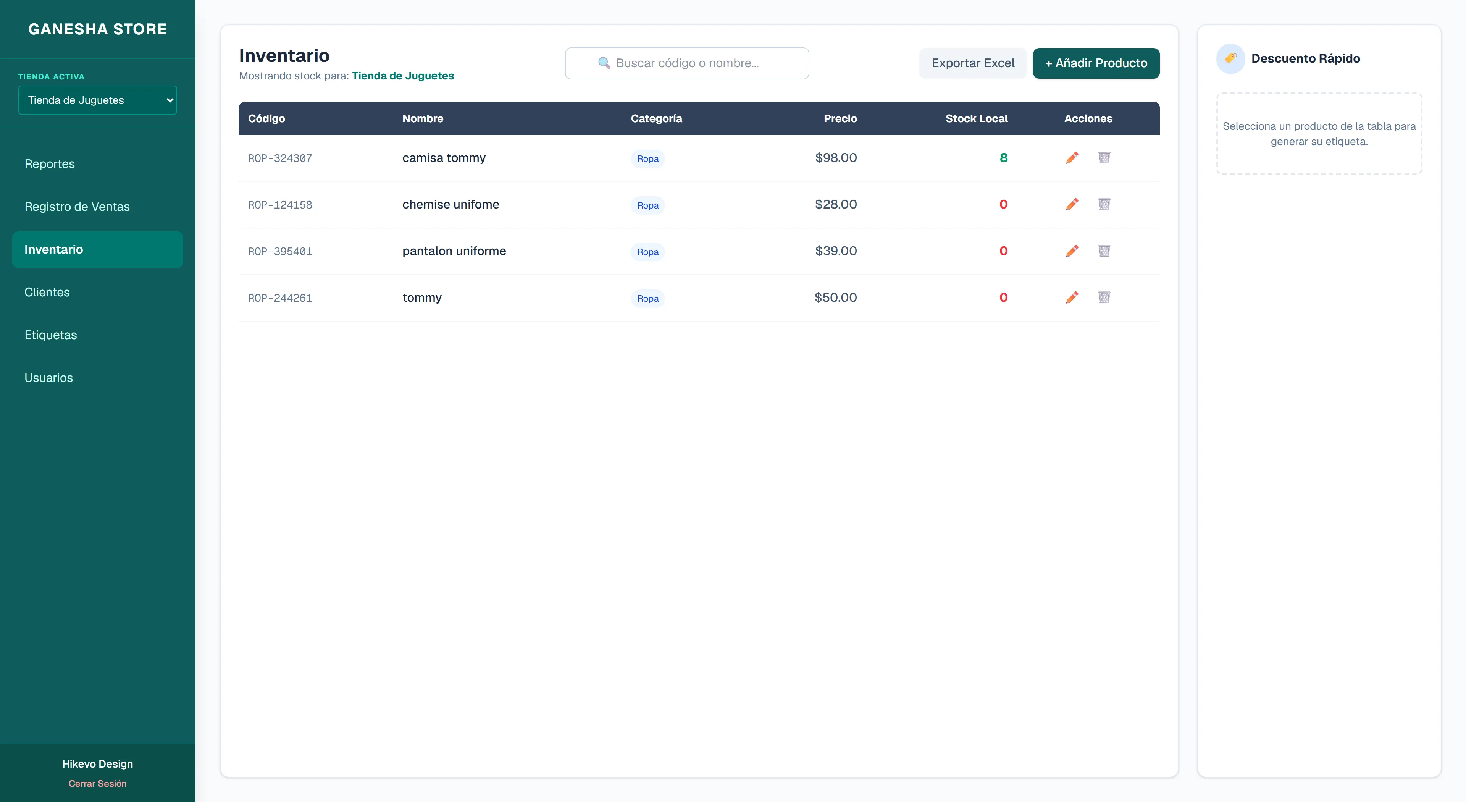Select code ROP-395401
The width and height of the screenshot is (1466, 802).
pos(280,252)
